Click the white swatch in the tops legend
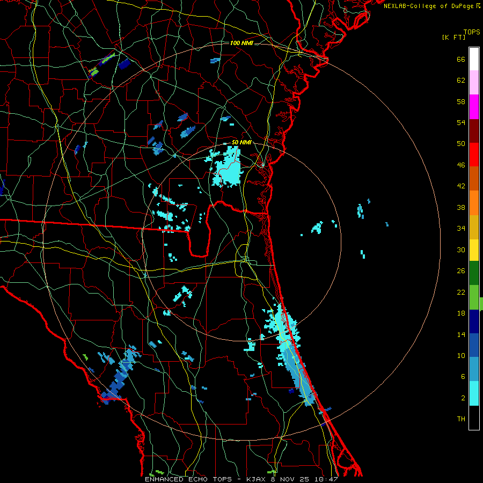Screen dimensions: 483x483 pyautogui.click(x=474, y=59)
